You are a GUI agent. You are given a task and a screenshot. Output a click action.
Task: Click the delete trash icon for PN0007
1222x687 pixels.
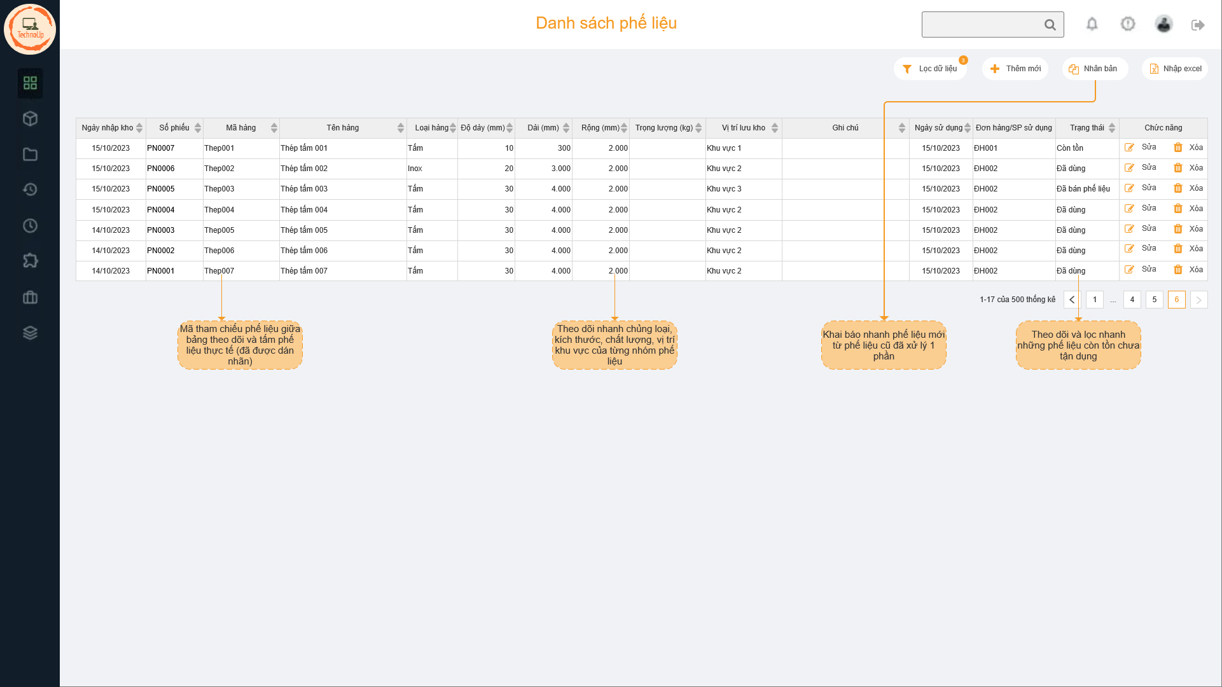[x=1177, y=148]
